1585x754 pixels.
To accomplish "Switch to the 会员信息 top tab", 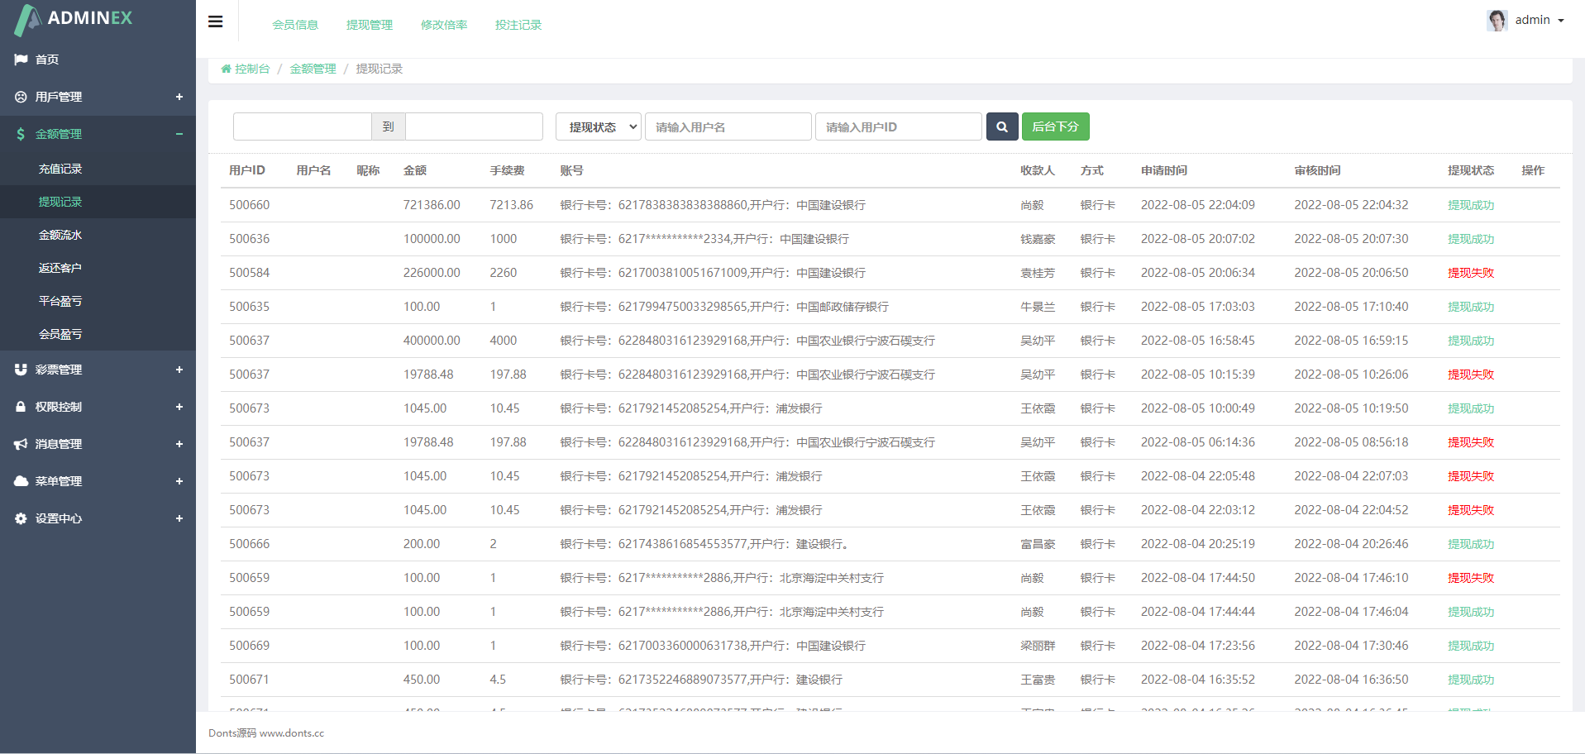I will point(295,25).
